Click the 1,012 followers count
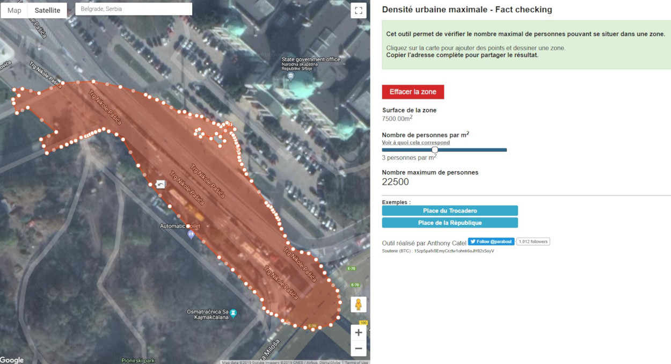This screenshot has height=364, width=671. (533, 242)
